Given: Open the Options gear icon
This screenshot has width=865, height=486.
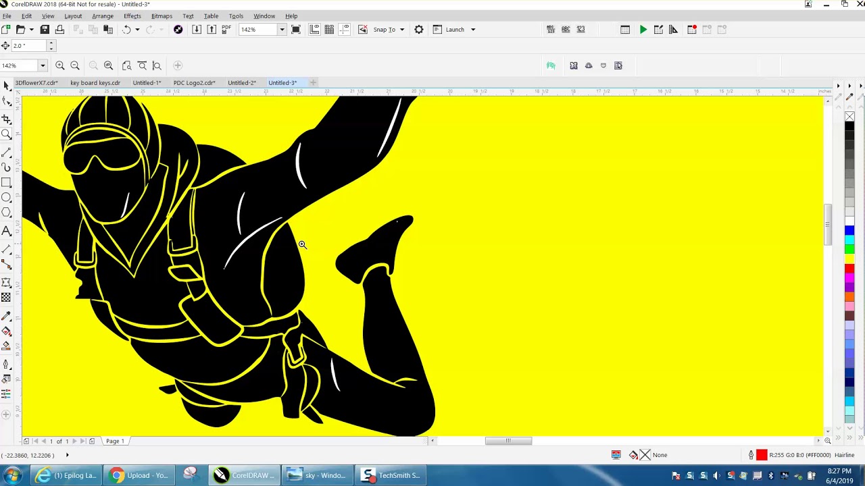Looking at the screenshot, I should click(x=419, y=30).
